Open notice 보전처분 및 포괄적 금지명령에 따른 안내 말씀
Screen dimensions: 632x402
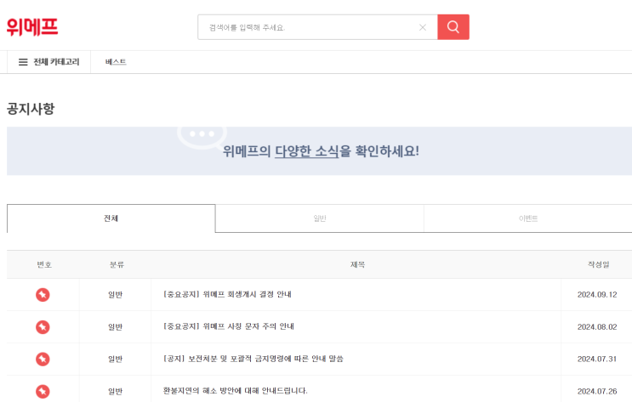click(x=253, y=359)
